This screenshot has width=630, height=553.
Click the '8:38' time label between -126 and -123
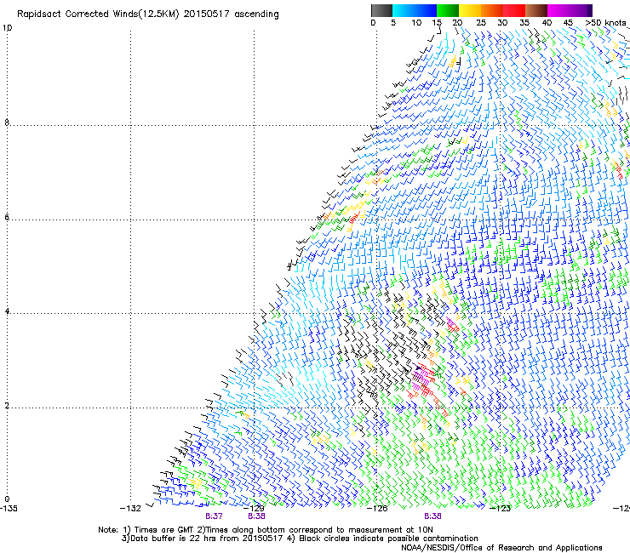tap(432, 516)
